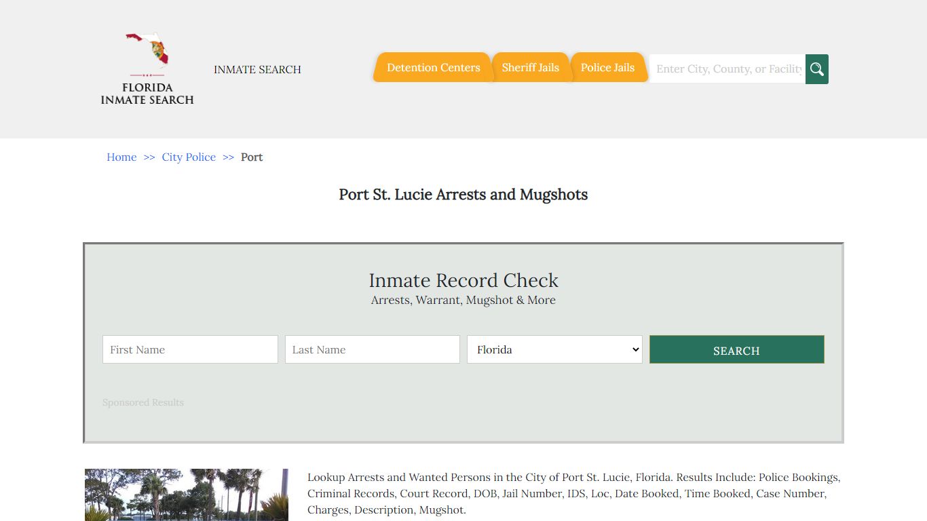The image size is (927, 521).
Task: Focus the city, county, or facility search field
Action: [x=727, y=69]
